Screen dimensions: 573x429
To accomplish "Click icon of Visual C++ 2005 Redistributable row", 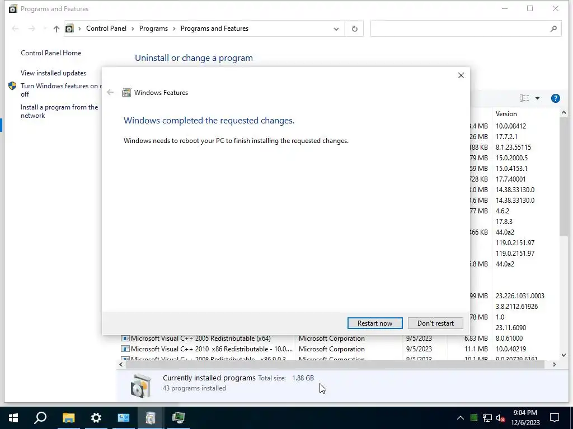I will click(x=125, y=338).
